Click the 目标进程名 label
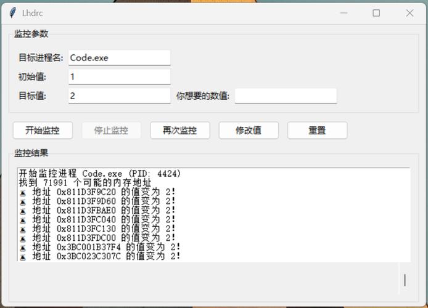 tap(41, 58)
